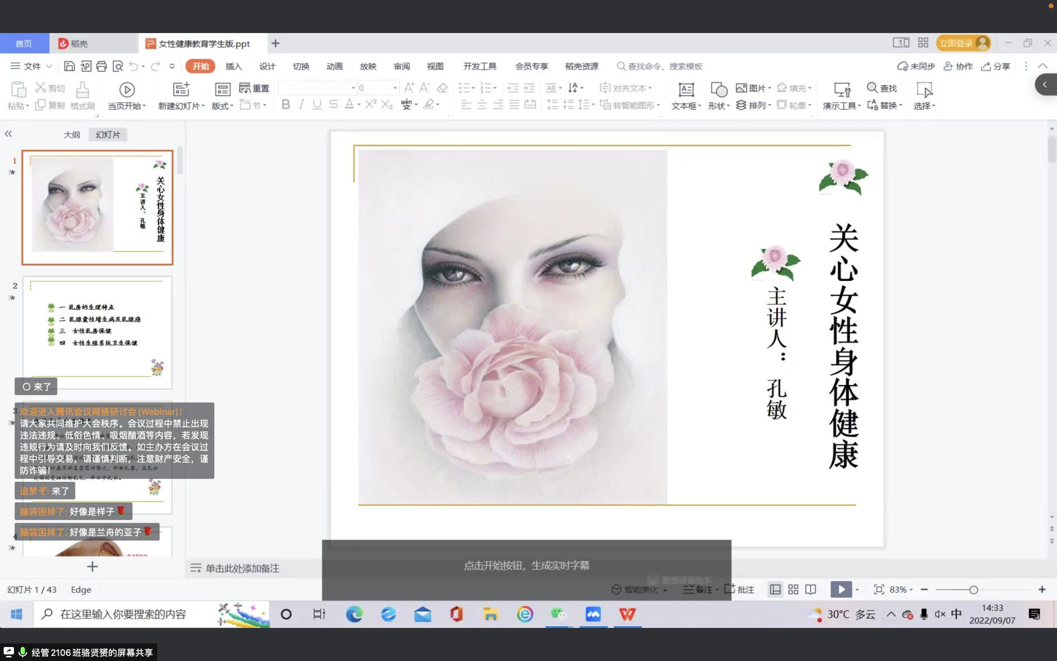Click the Share (分享) button
1057x661 pixels.
pos(996,66)
